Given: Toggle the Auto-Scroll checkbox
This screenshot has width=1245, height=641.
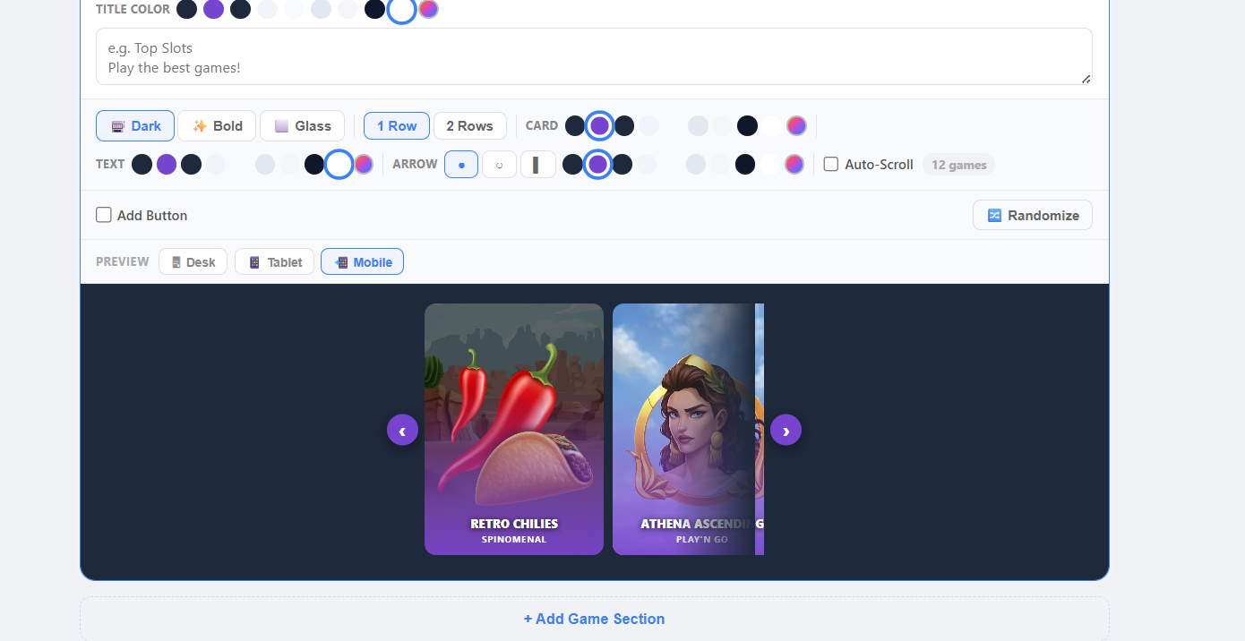Looking at the screenshot, I should (x=831, y=165).
